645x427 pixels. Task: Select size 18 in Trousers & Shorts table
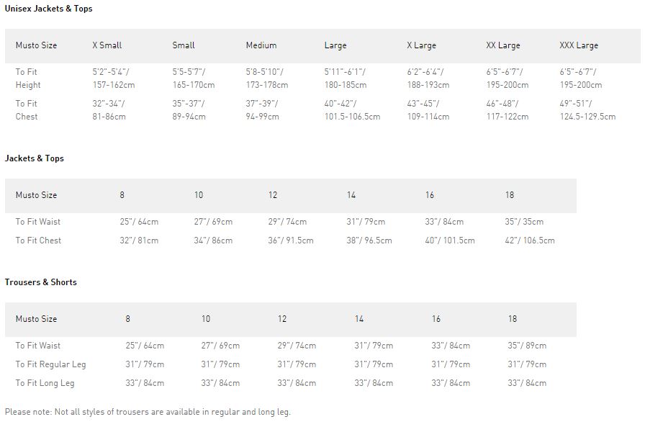coord(512,319)
